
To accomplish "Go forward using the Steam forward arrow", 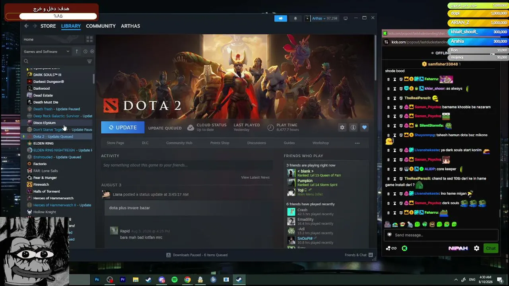I will click(x=35, y=26).
